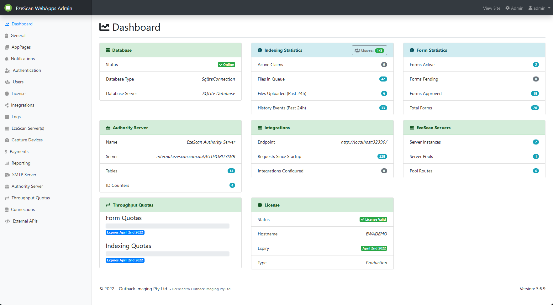Screen dimensions: 553x305
Task: Click the Form Quotas progress bar
Action: click(x=167, y=226)
